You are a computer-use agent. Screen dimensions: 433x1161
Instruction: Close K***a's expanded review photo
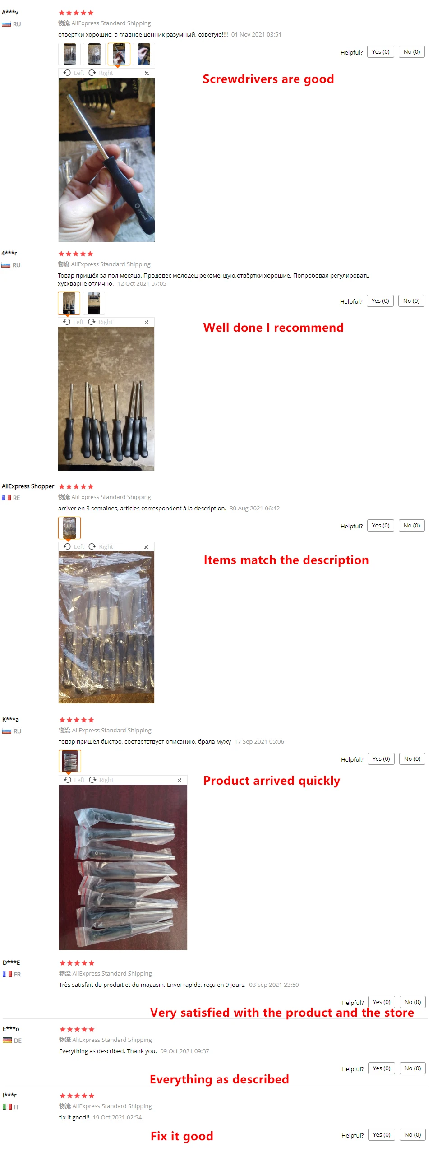pos(179,780)
